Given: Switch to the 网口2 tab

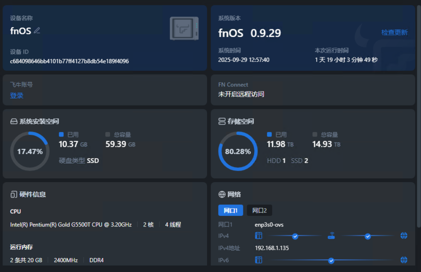Looking at the screenshot, I should click(260, 210).
